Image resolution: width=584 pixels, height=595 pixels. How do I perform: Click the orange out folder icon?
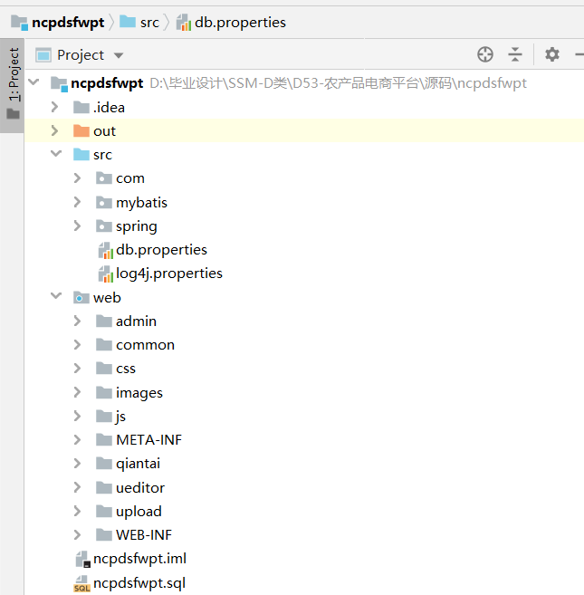coord(81,131)
